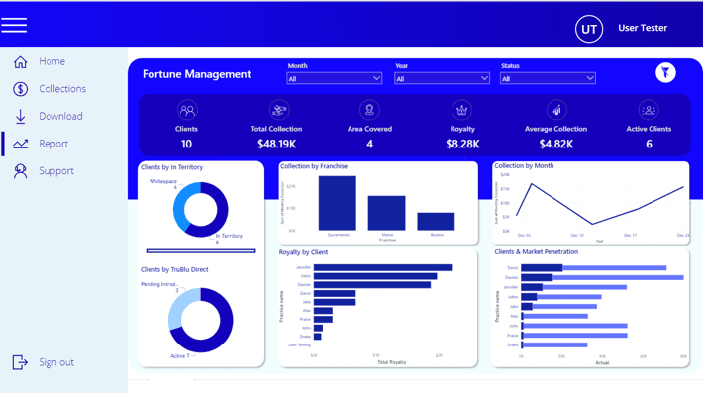
Task: Click Royalty by Client chart title
Action: (x=303, y=252)
